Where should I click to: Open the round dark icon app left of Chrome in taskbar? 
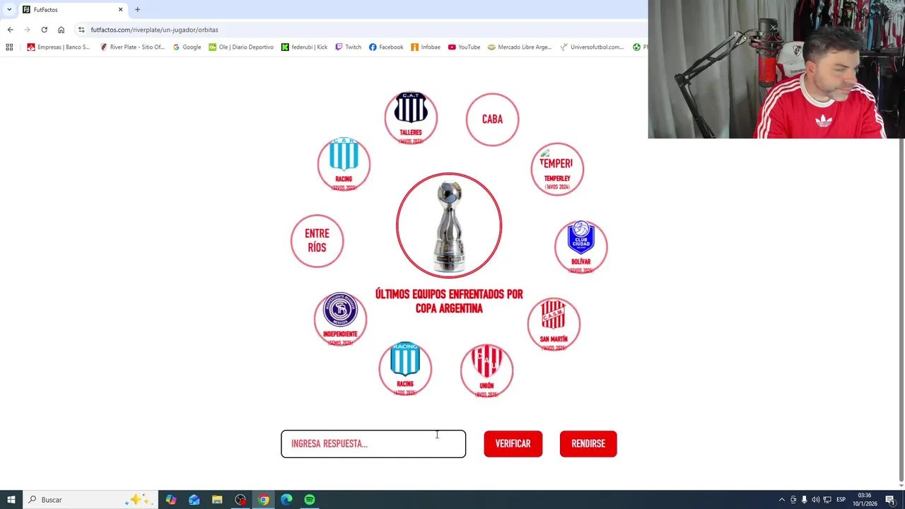coord(240,500)
